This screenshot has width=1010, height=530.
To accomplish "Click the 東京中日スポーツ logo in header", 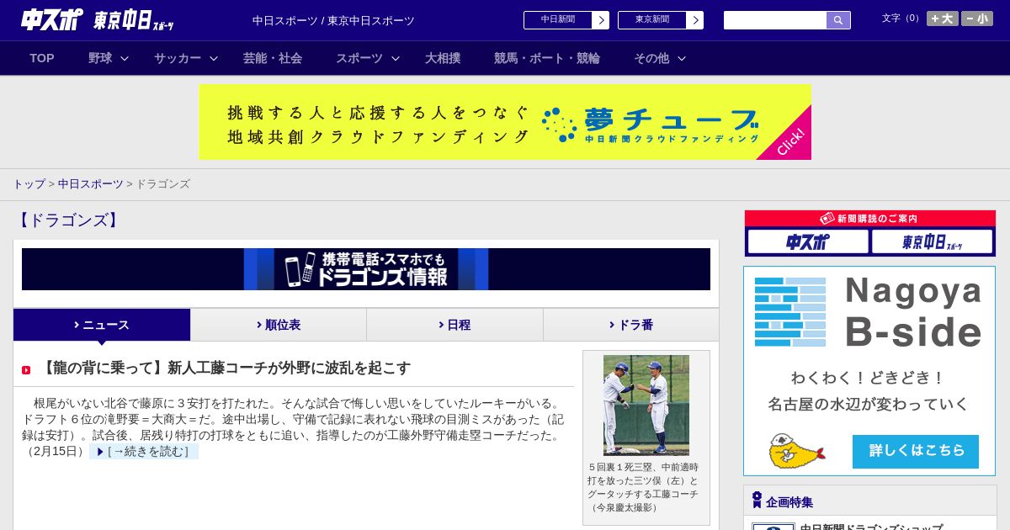I will 134,20.
